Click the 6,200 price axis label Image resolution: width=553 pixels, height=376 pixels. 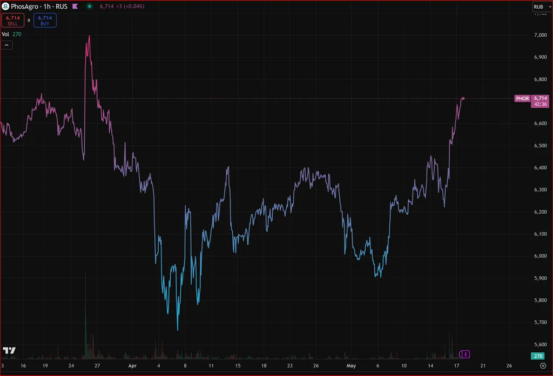click(x=540, y=212)
